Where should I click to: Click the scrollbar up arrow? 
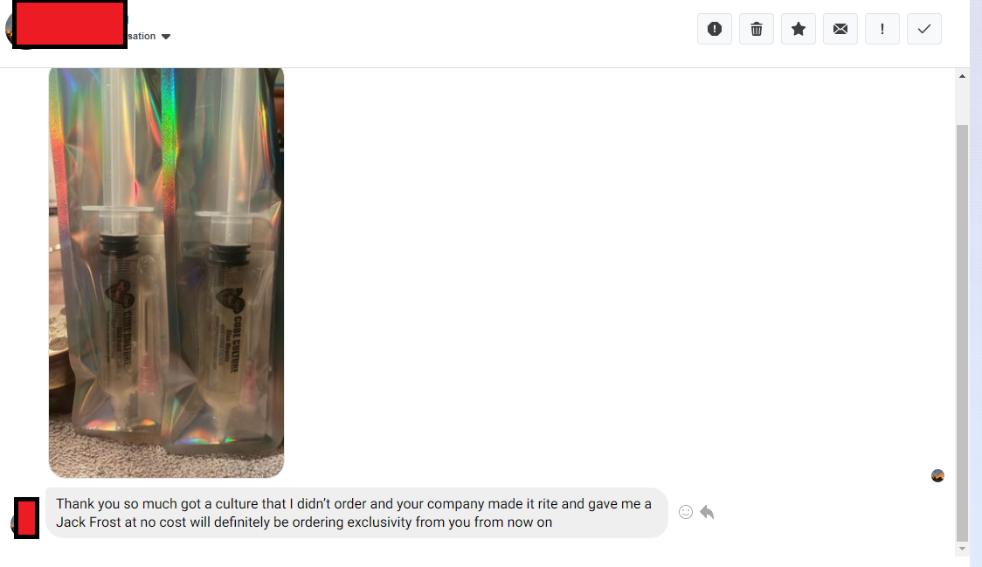(x=962, y=76)
